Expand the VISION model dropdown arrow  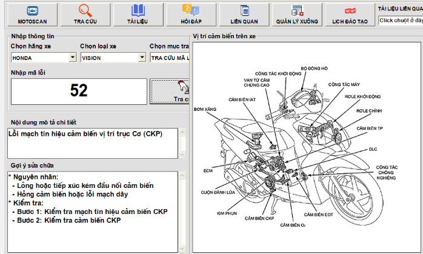[x=142, y=58]
